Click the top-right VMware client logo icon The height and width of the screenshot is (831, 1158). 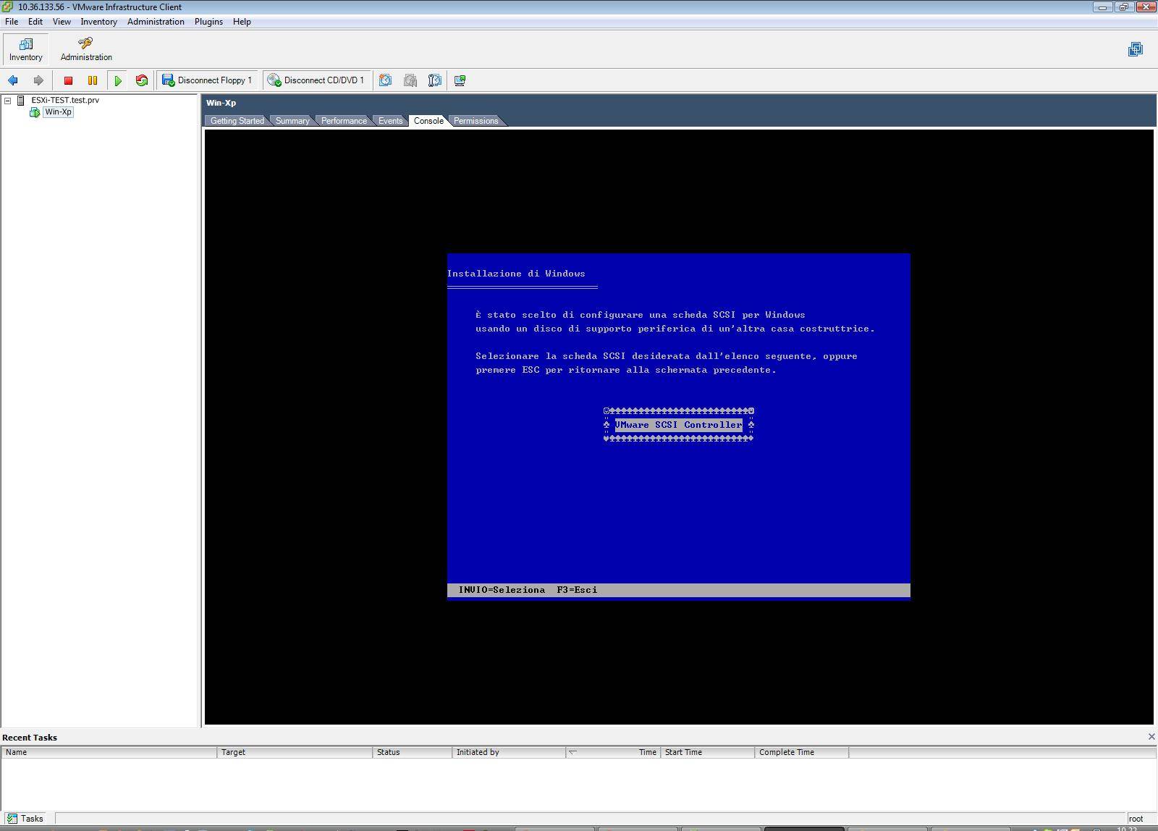point(1136,49)
